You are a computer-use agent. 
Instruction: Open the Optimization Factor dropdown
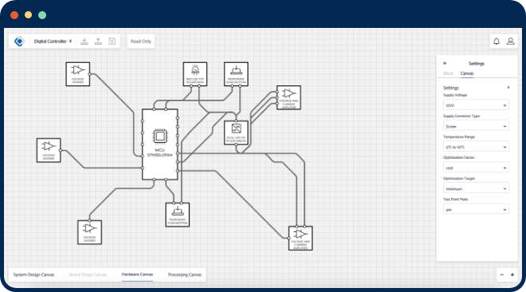(x=476, y=168)
